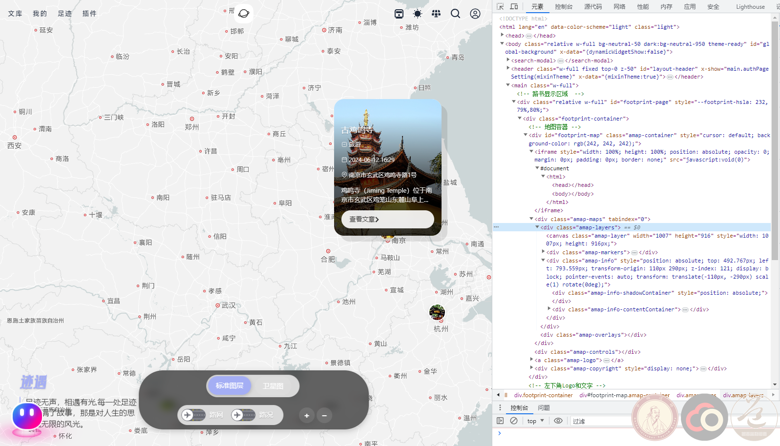Viewport: 780px width, 446px height.
Task: Open the 足迹 menu item
Action: pos(65,14)
